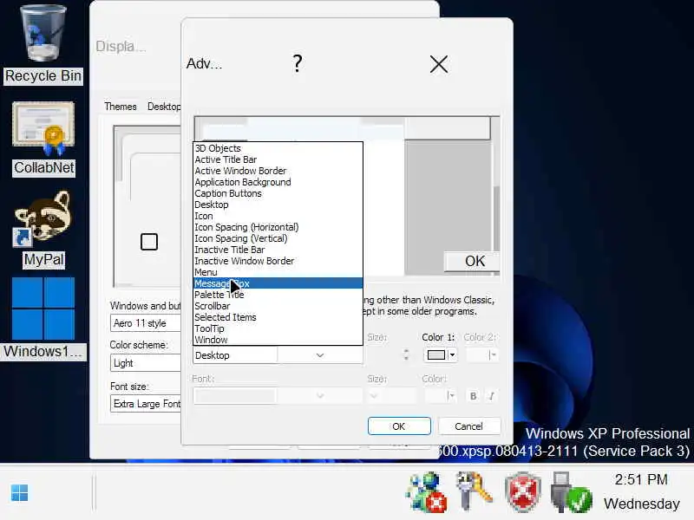Open the disabled Color 2 dropdown
The image size is (694, 520).
pos(481,354)
